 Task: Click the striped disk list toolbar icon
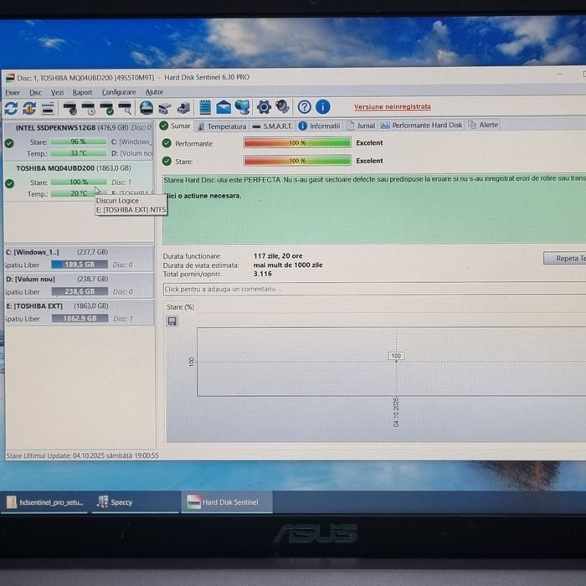pyautogui.click(x=48, y=108)
